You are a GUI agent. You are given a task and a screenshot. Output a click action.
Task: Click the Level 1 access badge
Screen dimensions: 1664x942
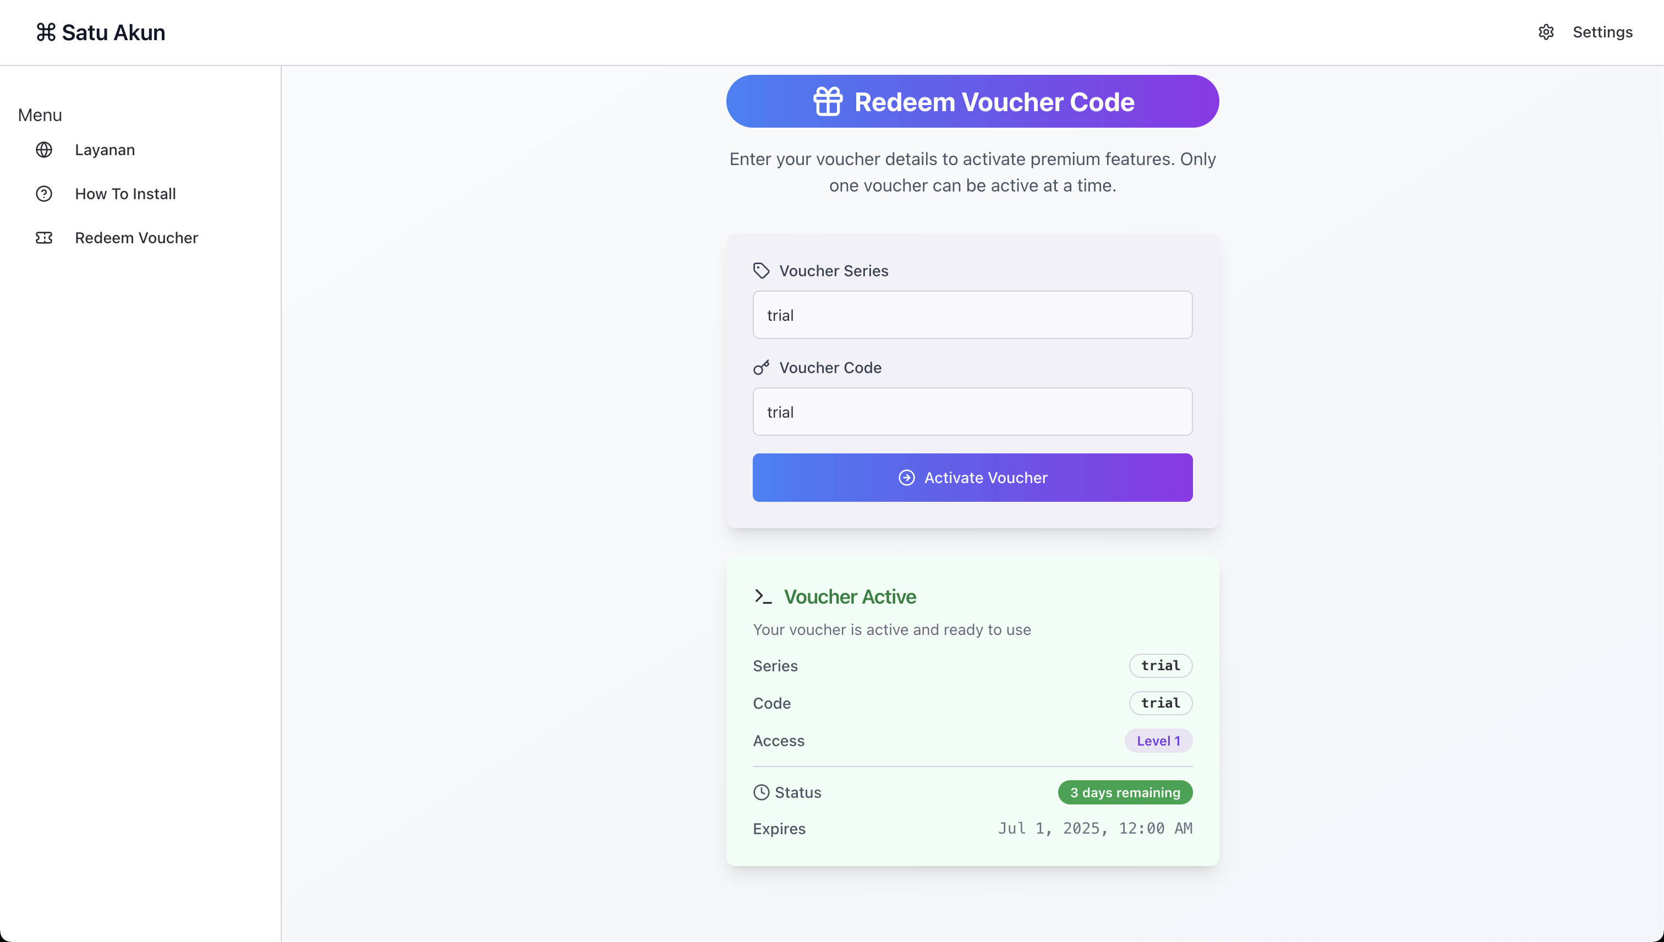1158,741
